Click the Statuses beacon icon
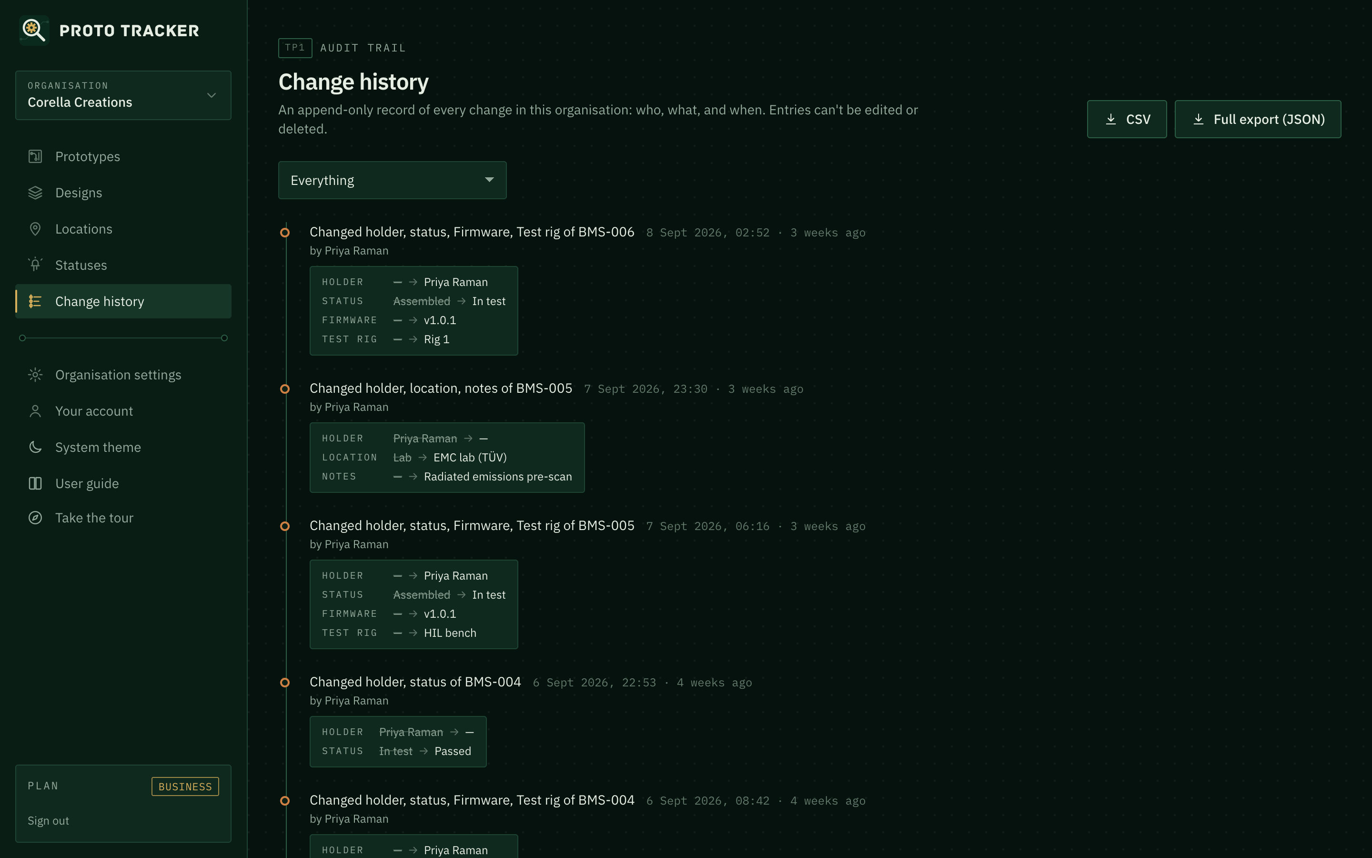 click(x=35, y=265)
